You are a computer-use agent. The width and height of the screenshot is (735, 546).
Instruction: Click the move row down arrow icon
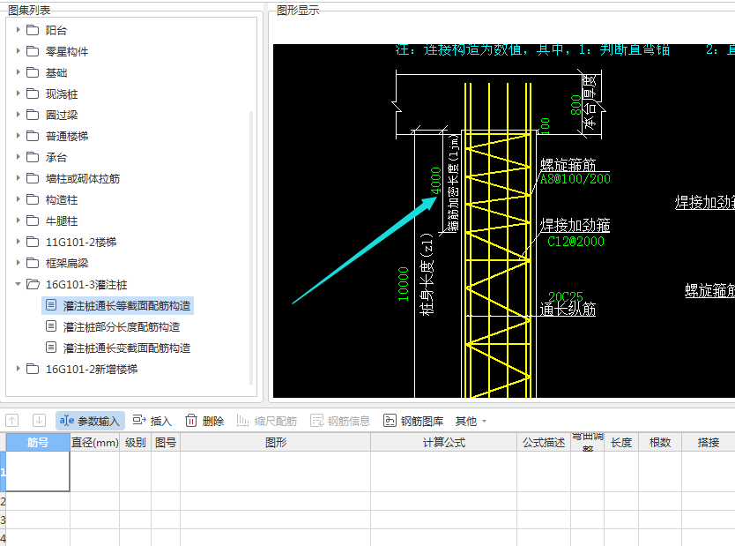coord(39,421)
